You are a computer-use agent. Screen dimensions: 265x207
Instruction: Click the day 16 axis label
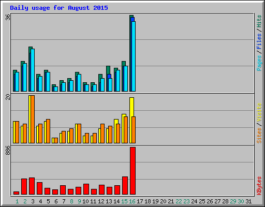(132, 201)
